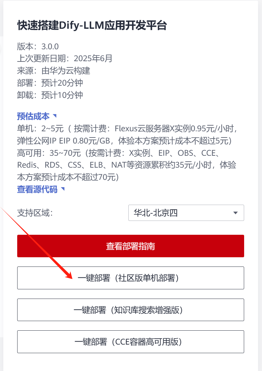The width and height of the screenshot is (262, 371).
Task: Click the 高可用：35~70元 cost description
Action: point(127,165)
